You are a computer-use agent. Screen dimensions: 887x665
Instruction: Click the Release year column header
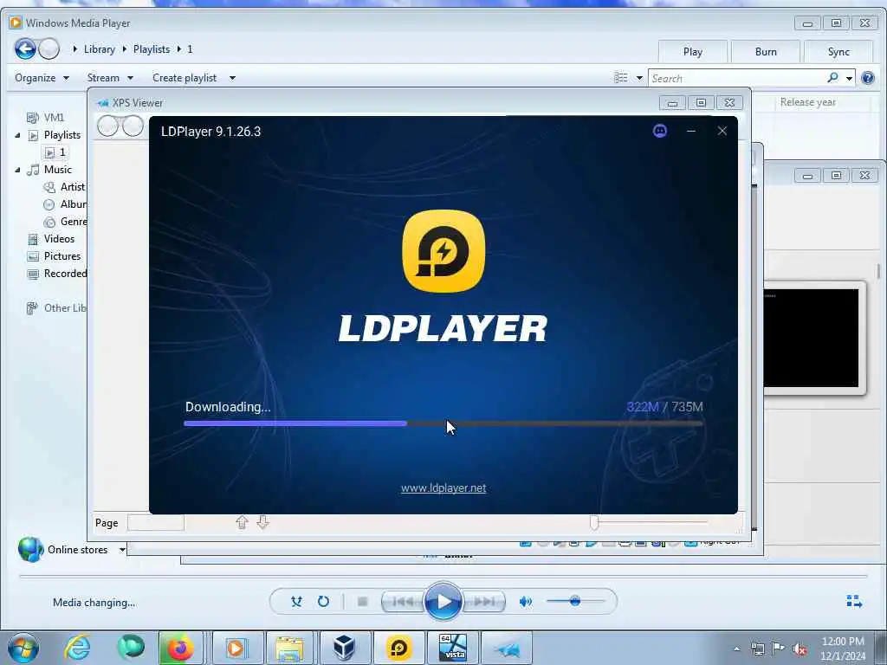(x=808, y=102)
